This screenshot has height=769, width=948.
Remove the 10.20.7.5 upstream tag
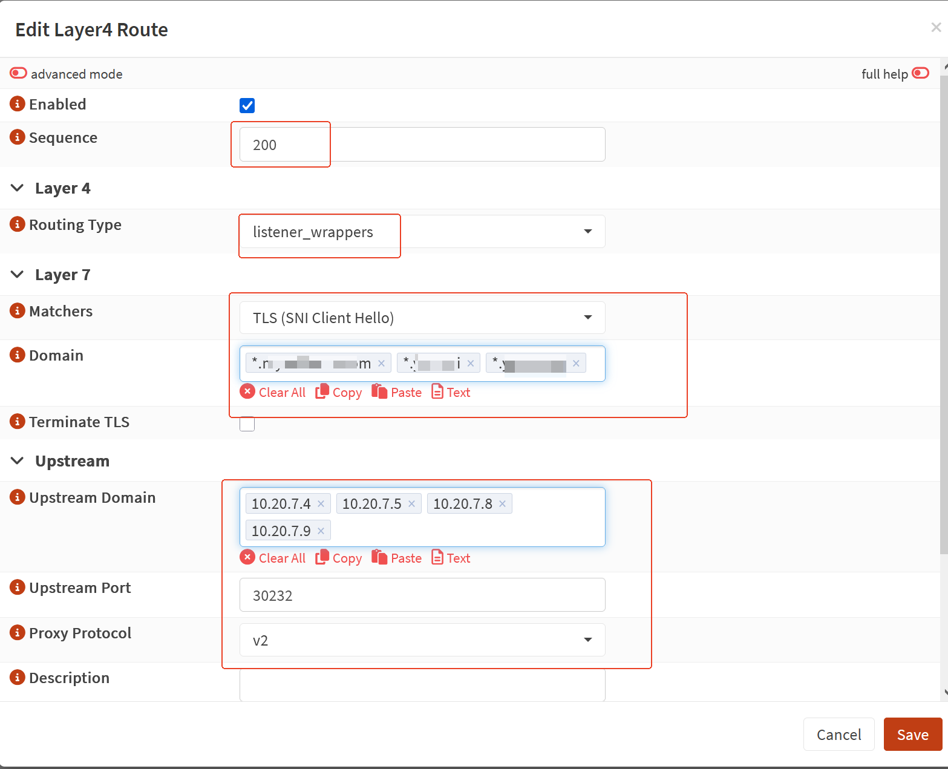pos(411,504)
